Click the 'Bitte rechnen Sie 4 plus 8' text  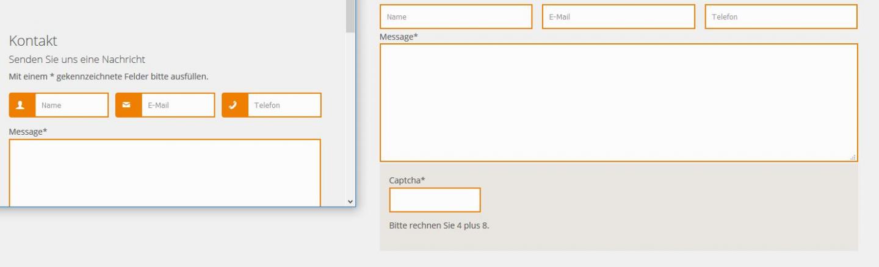(439, 226)
